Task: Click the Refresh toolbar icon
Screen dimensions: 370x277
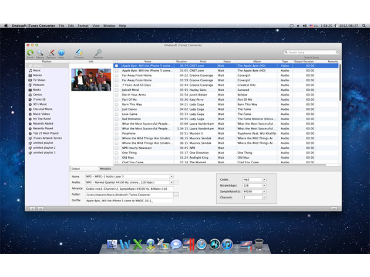Action: (x=30, y=53)
